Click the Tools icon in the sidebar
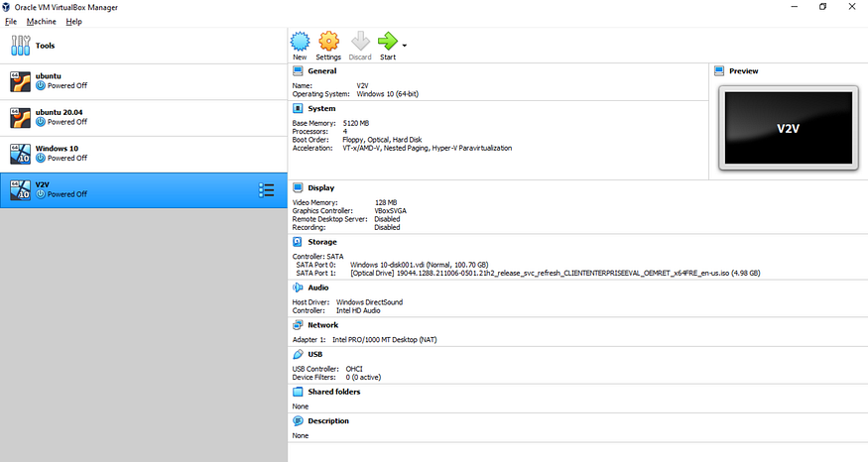This screenshot has width=868, height=462. coord(21,46)
